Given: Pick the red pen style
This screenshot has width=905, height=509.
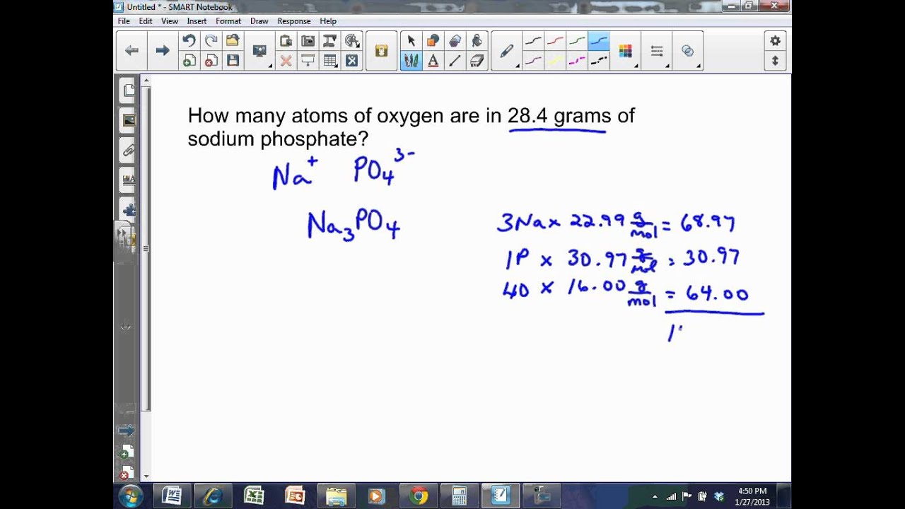Looking at the screenshot, I should click(555, 41).
